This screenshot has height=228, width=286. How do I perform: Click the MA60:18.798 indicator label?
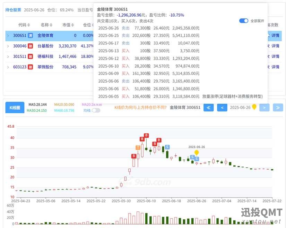pyautogui.click(x=64, y=110)
